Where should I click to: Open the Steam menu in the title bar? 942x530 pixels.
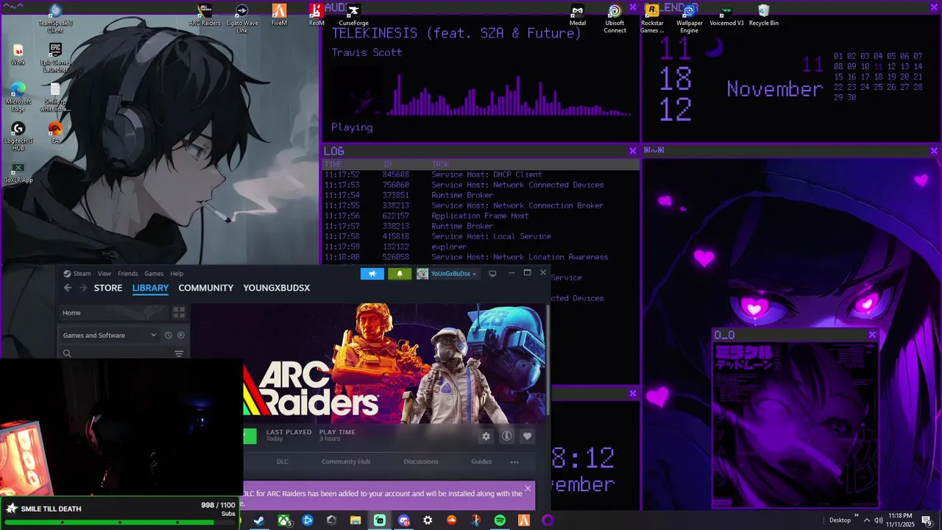pyautogui.click(x=77, y=273)
